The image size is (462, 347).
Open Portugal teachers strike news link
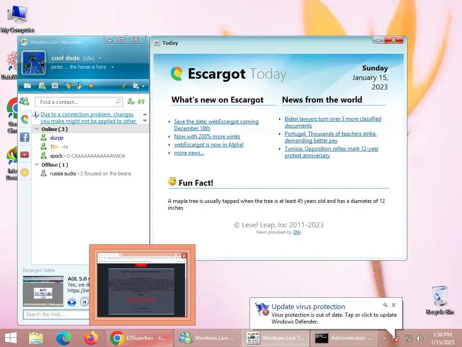coord(330,137)
